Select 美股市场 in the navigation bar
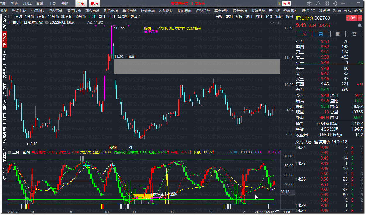 click(x=129, y=11)
